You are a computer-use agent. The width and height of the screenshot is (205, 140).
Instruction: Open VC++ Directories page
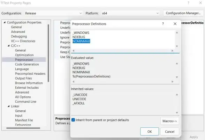[x=23, y=41]
